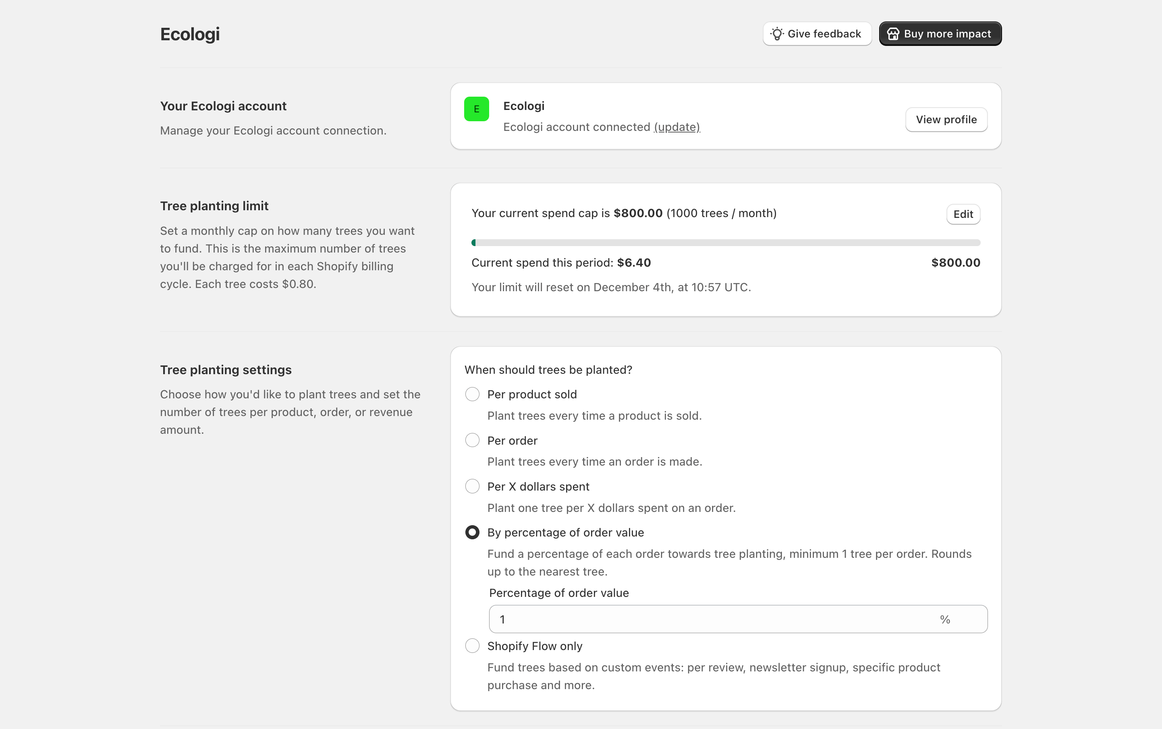This screenshot has height=729, width=1162.
Task: Edit the tree planting spend cap
Action: (x=963, y=214)
